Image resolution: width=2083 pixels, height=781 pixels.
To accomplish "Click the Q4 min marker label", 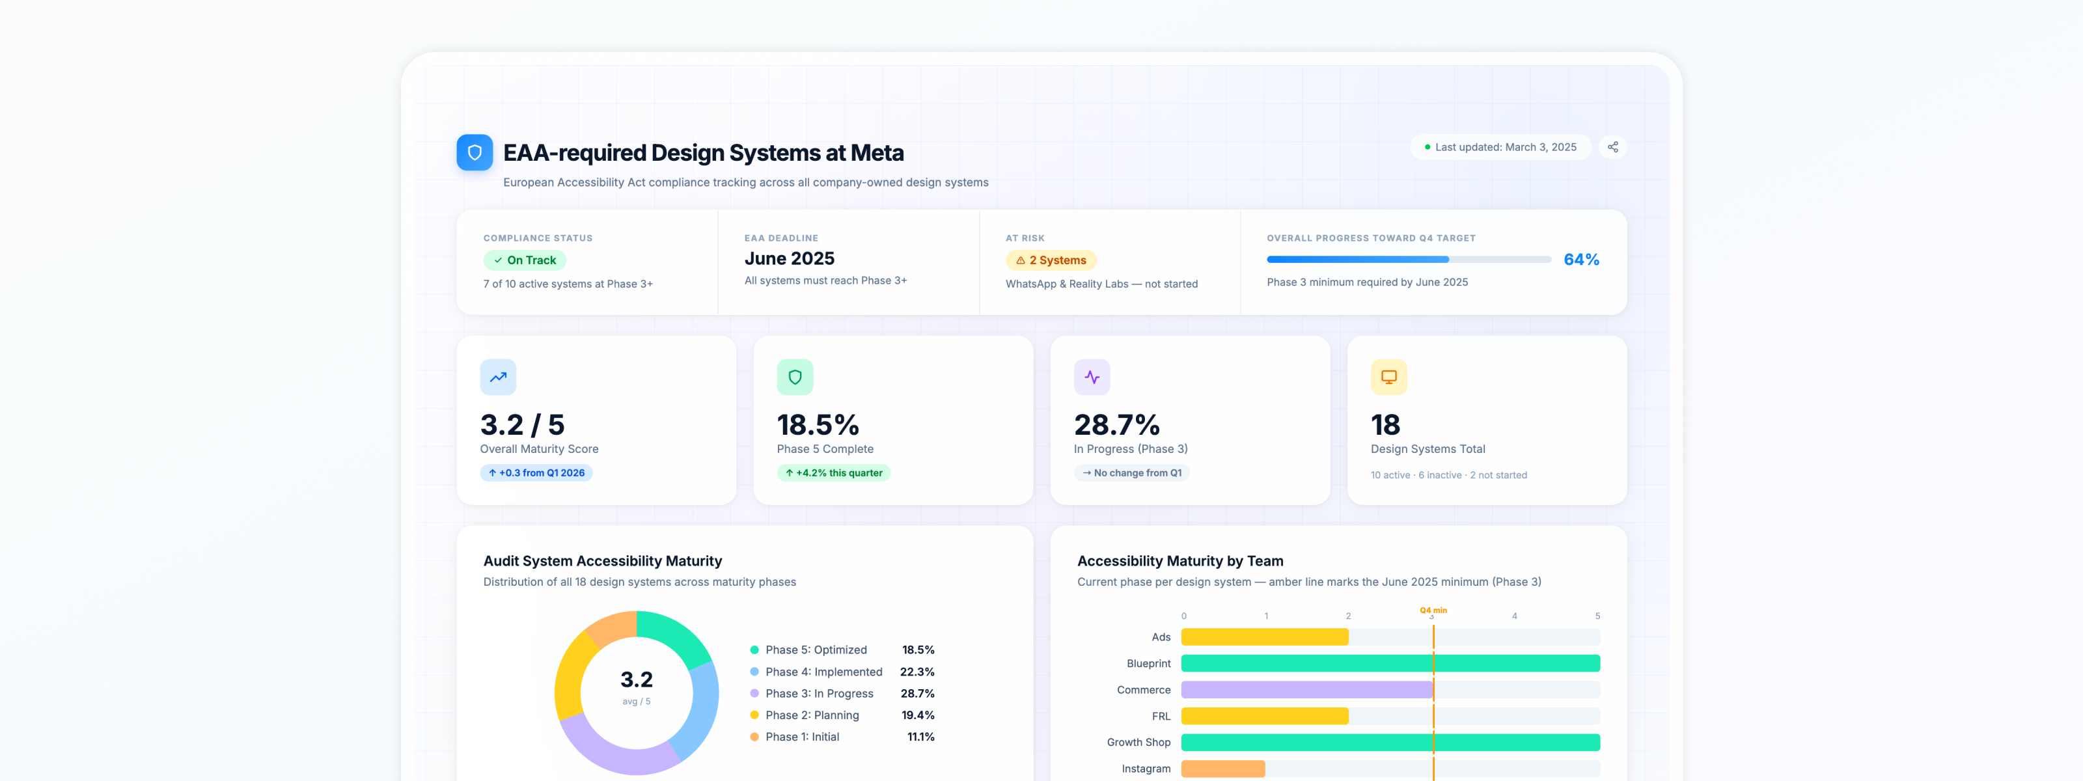I will click(1433, 610).
